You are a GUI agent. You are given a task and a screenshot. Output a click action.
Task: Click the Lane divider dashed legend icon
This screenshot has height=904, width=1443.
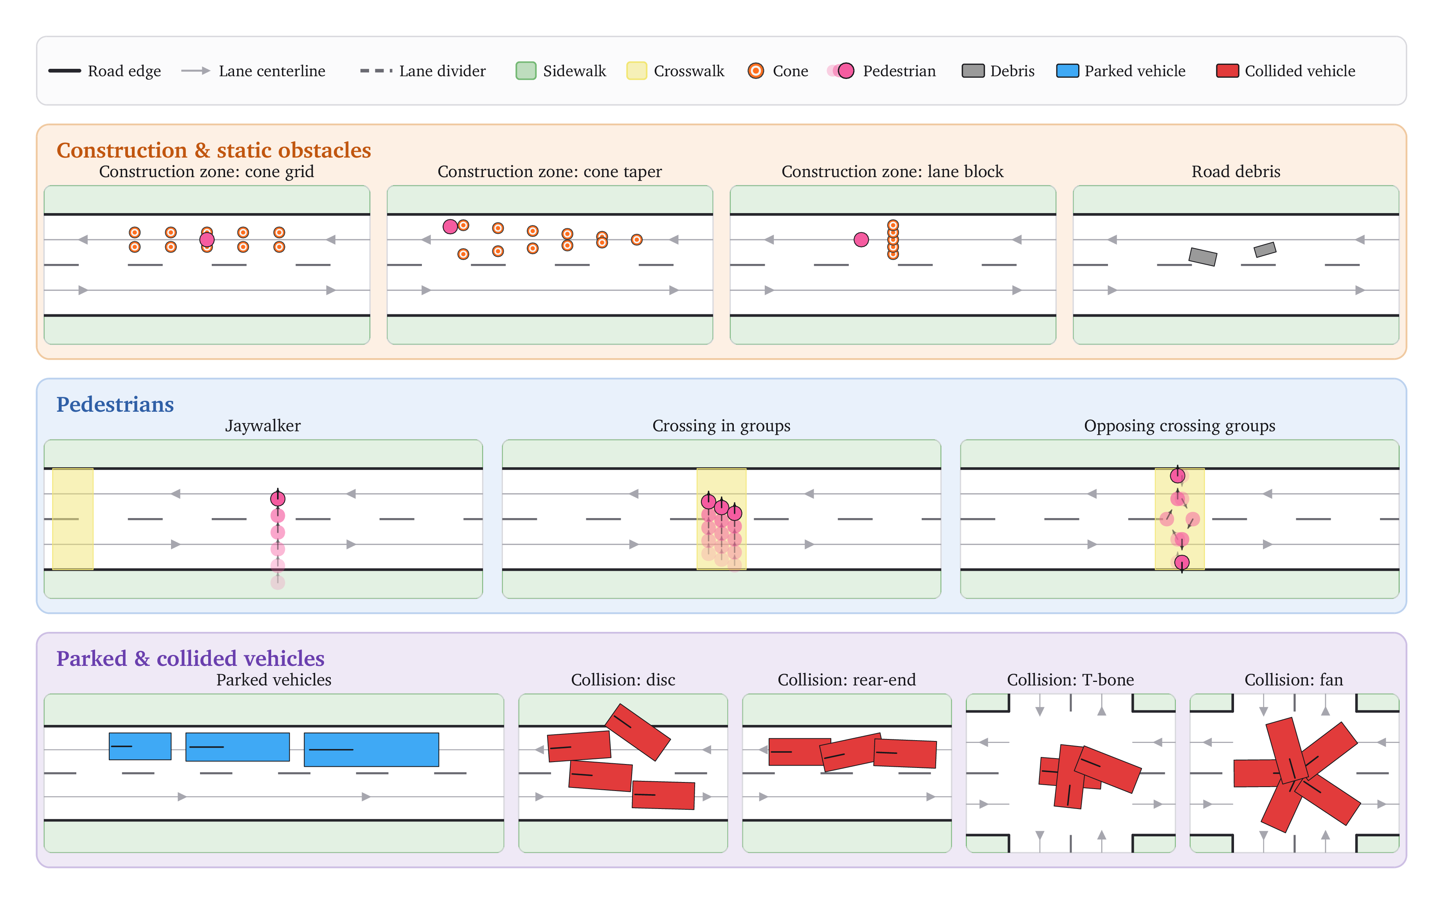coord(376,70)
